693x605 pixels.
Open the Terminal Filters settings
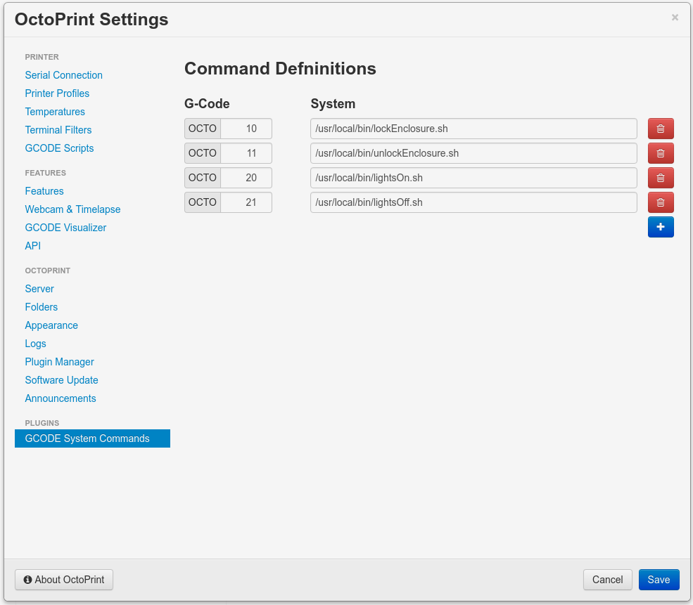tap(58, 130)
